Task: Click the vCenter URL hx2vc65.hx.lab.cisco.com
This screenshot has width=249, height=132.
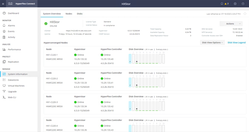Action: [79, 31]
